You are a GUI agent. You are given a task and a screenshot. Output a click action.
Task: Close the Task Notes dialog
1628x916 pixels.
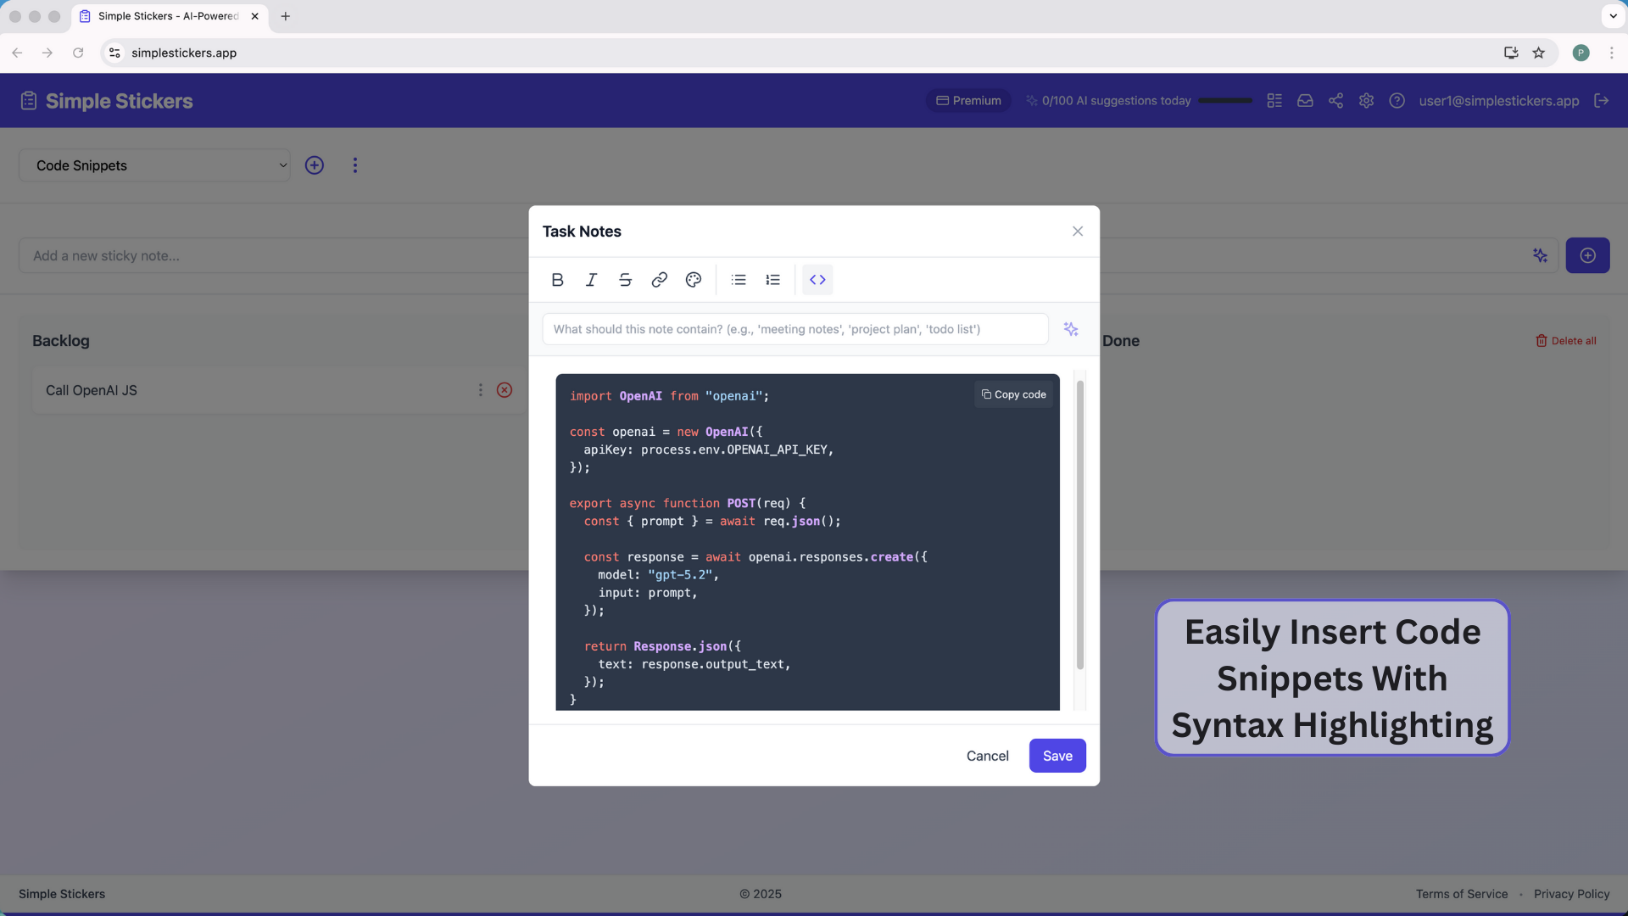pyautogui.click(x=1077, y=232)
